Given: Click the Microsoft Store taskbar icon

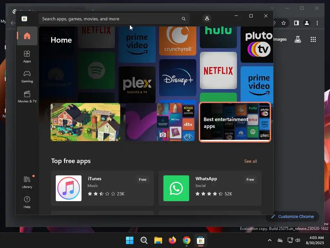Looking at the screenshot, I should point(200,240).
